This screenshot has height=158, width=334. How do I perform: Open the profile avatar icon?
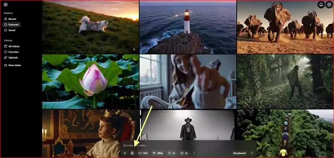point(329,5)
